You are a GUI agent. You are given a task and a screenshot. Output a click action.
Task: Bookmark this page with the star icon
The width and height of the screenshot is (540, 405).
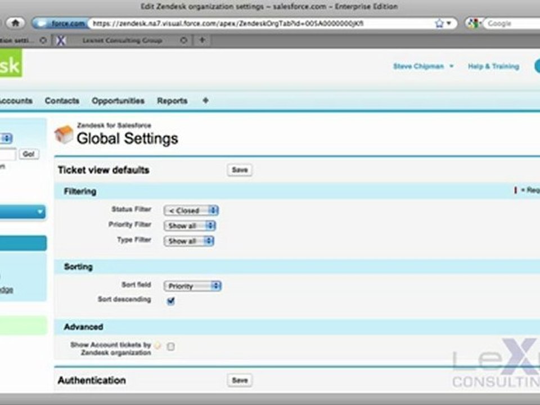439,24
